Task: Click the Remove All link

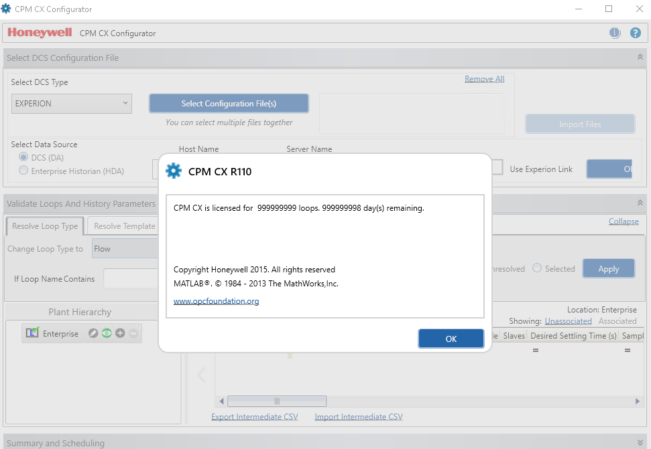Action: tap(485, 79)
